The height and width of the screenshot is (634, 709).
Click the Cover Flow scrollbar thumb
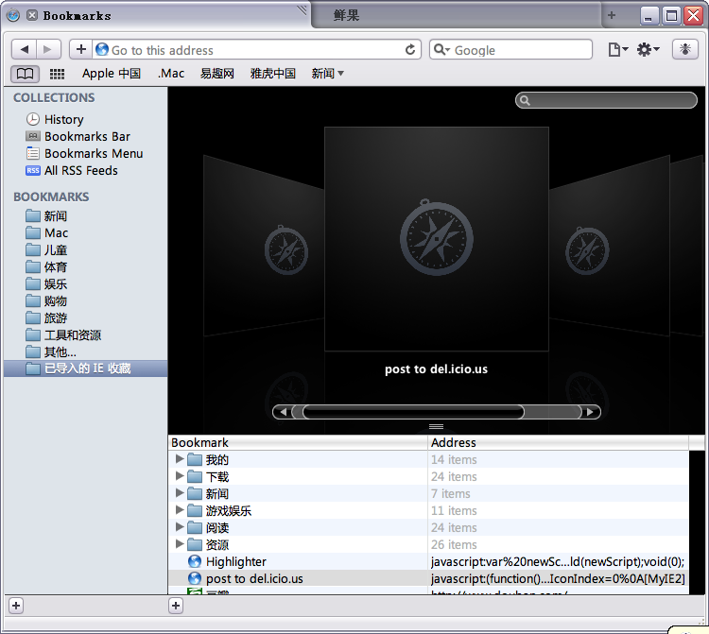pyautogui.click(x=414, y=412)
